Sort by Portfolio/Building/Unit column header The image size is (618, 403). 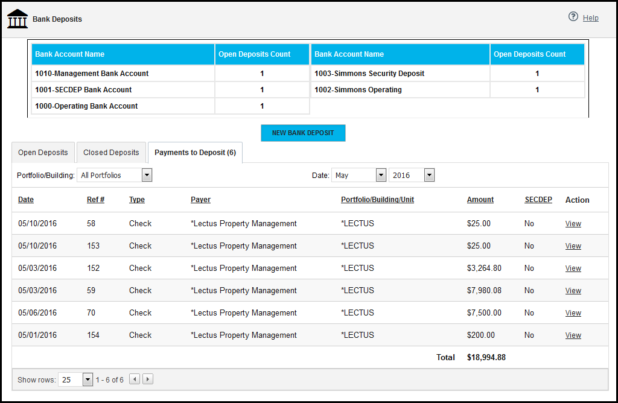tap(378, 200)
